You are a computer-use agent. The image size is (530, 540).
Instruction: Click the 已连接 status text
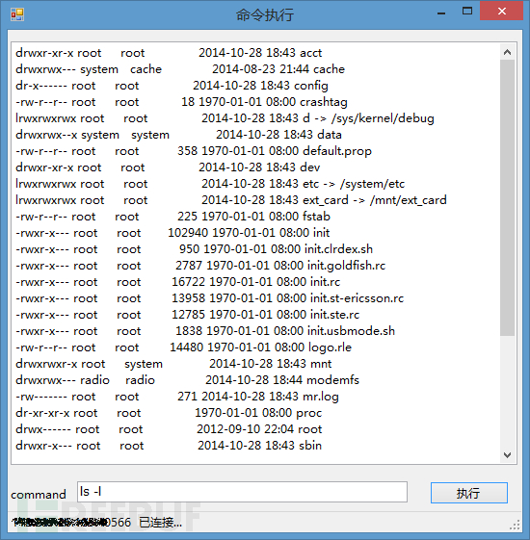click(160, 523)
